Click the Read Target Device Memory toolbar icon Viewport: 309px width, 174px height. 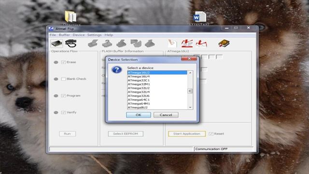coord(150,43)
